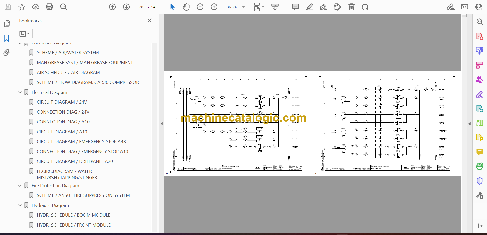Screen dimensions: 487x235
Task: Collapse the Pneumatic Diagram group
Action: tap(20, 43)
